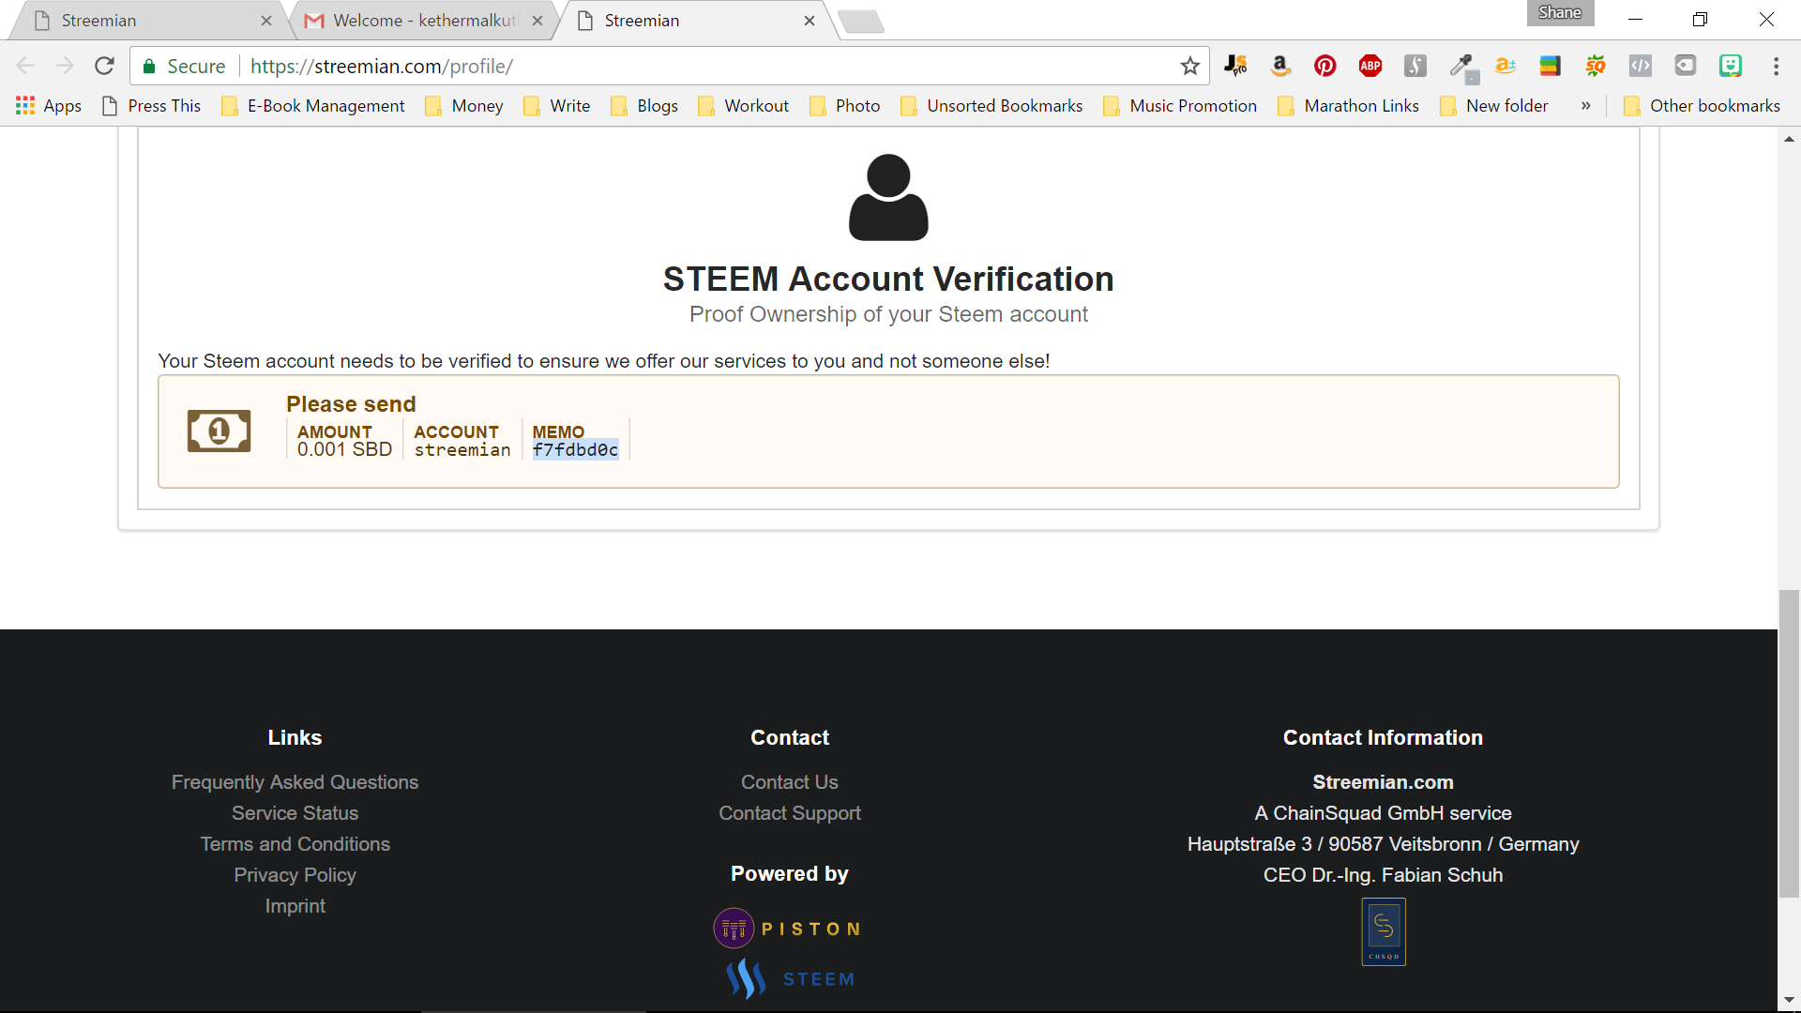Click the user avatar silhouette icon

[888, 197]
